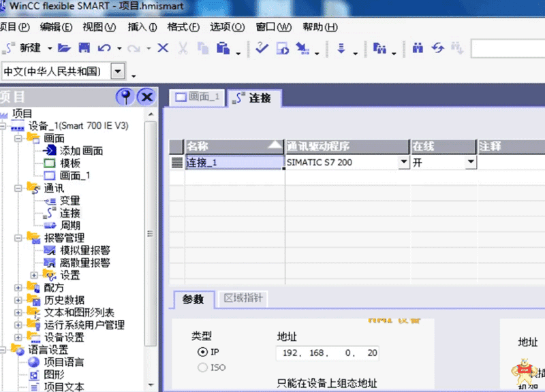Save the project with the floppy icon
This screenshot has height=392, width=545.
pos(84,48)
